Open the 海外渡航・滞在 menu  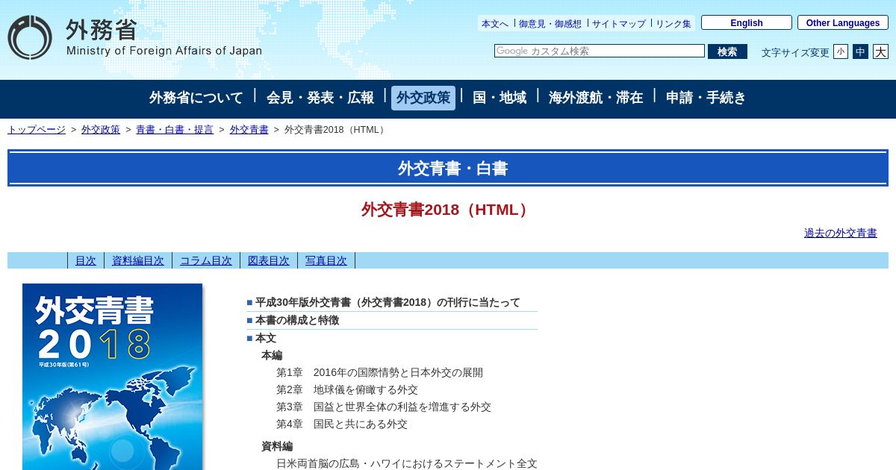(x=596, y=98)
